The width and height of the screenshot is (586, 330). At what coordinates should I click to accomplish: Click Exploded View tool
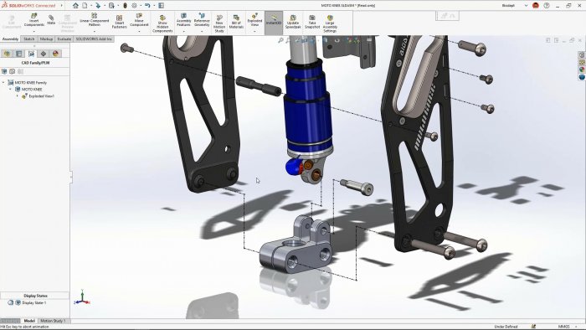[x=254, y=20]
